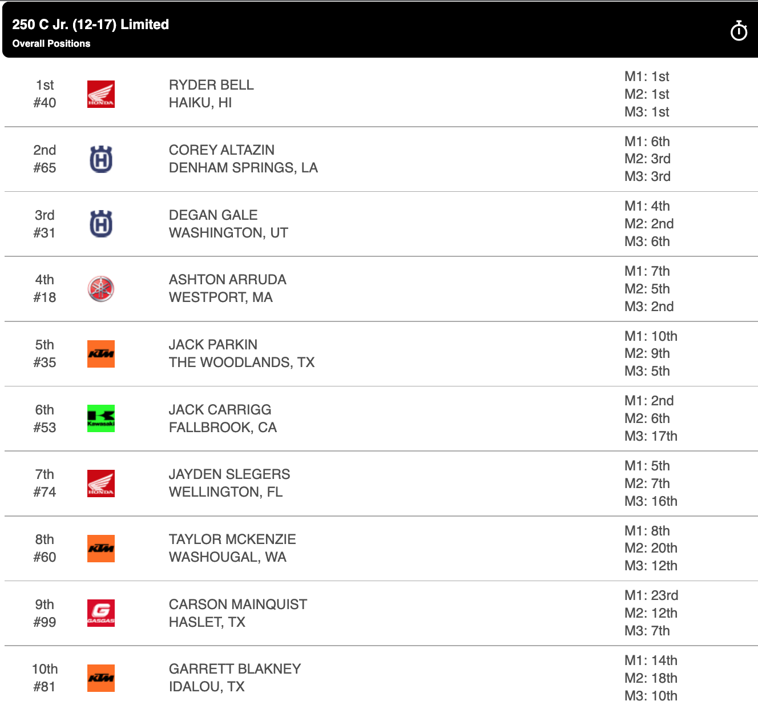
Task: Click Garrett Blakney's KTM logo
Action: (101, 678)
